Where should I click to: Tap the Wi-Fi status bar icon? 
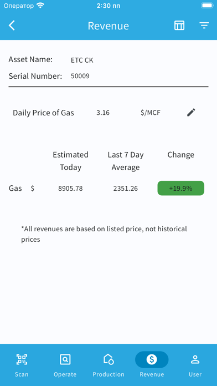[x=40, y=6]
